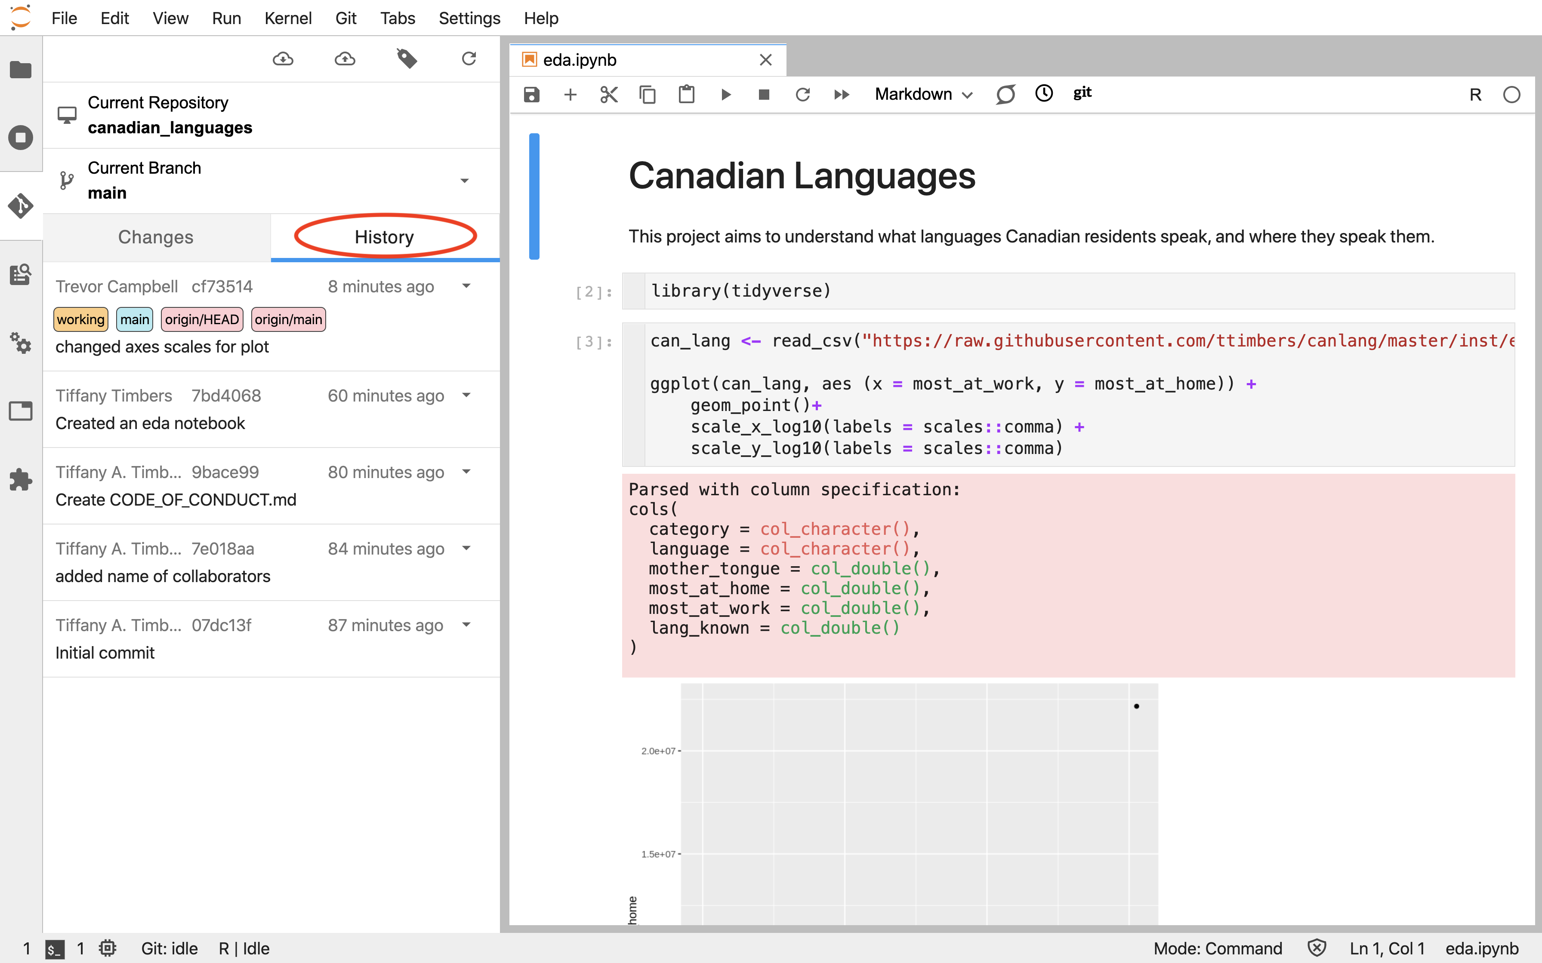Image resolution: width=1542 pixels, height=963 pixels.
Task: Click the R kernel name button
Action: (1475, 95)
